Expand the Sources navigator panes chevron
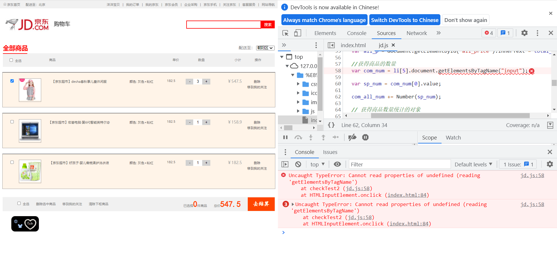 coord(284,45)
